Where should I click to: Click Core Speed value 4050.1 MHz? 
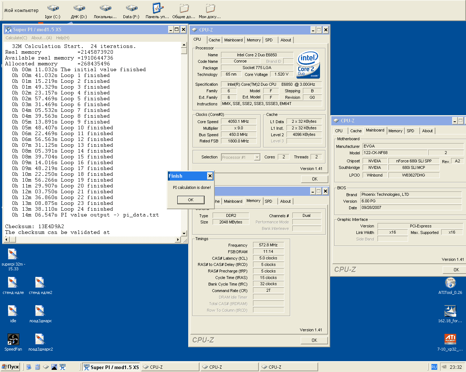coord(238,121)
